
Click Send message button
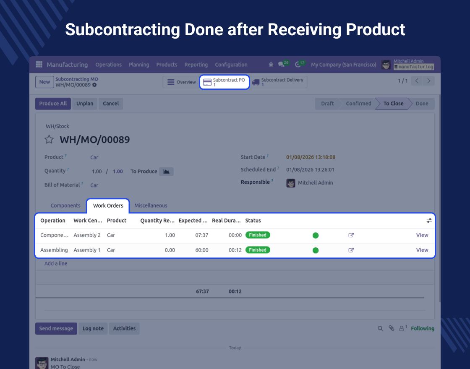(56, 329)
